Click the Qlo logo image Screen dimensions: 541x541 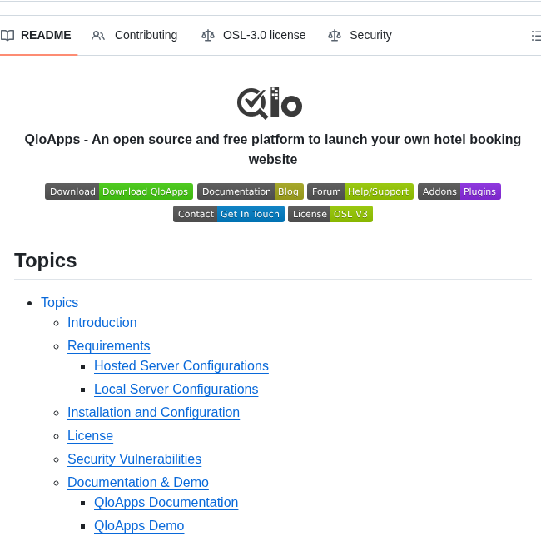pos(270,103)
